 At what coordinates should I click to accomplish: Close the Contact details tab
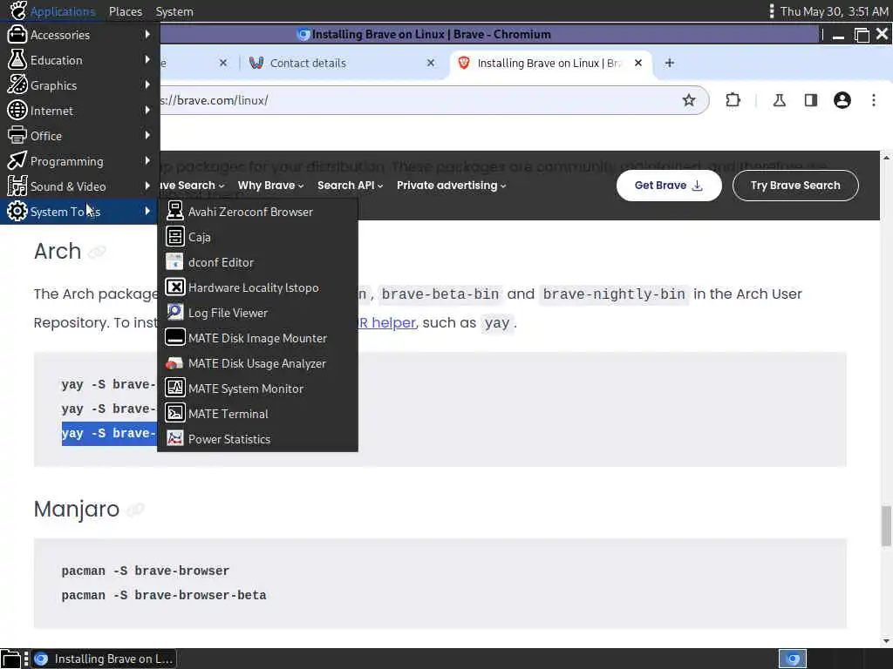[431, 63]
